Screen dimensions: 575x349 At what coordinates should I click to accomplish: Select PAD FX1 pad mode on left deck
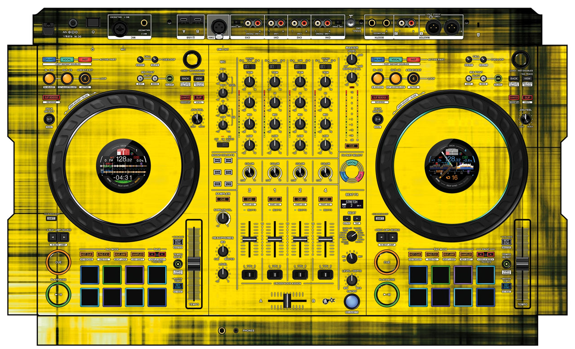click(x=104, y=254)
